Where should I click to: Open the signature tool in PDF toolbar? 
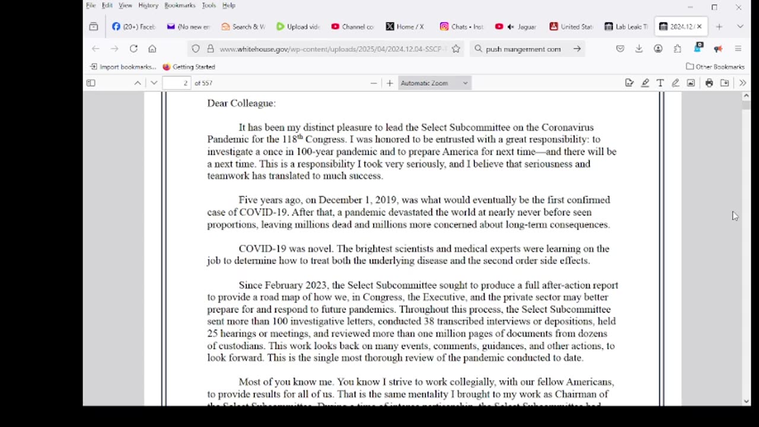629,83
